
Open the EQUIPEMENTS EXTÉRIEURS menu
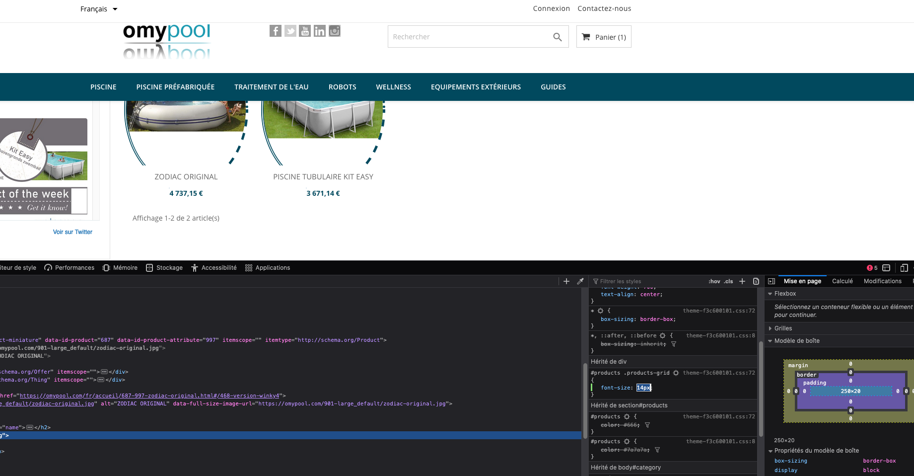tap(476, 87)
